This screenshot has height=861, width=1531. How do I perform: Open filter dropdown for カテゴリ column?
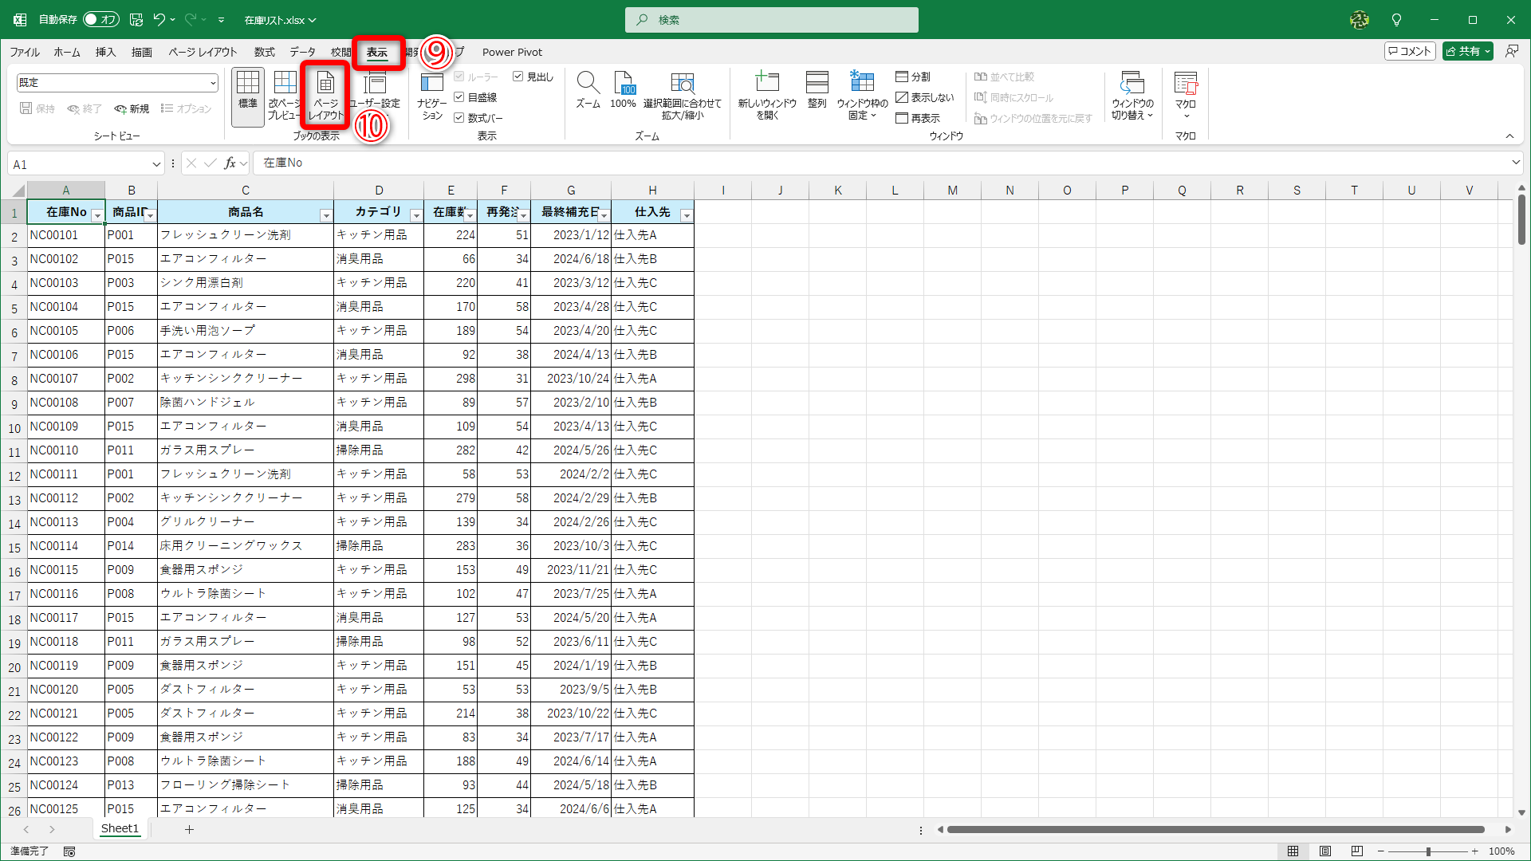coord(415,215)
